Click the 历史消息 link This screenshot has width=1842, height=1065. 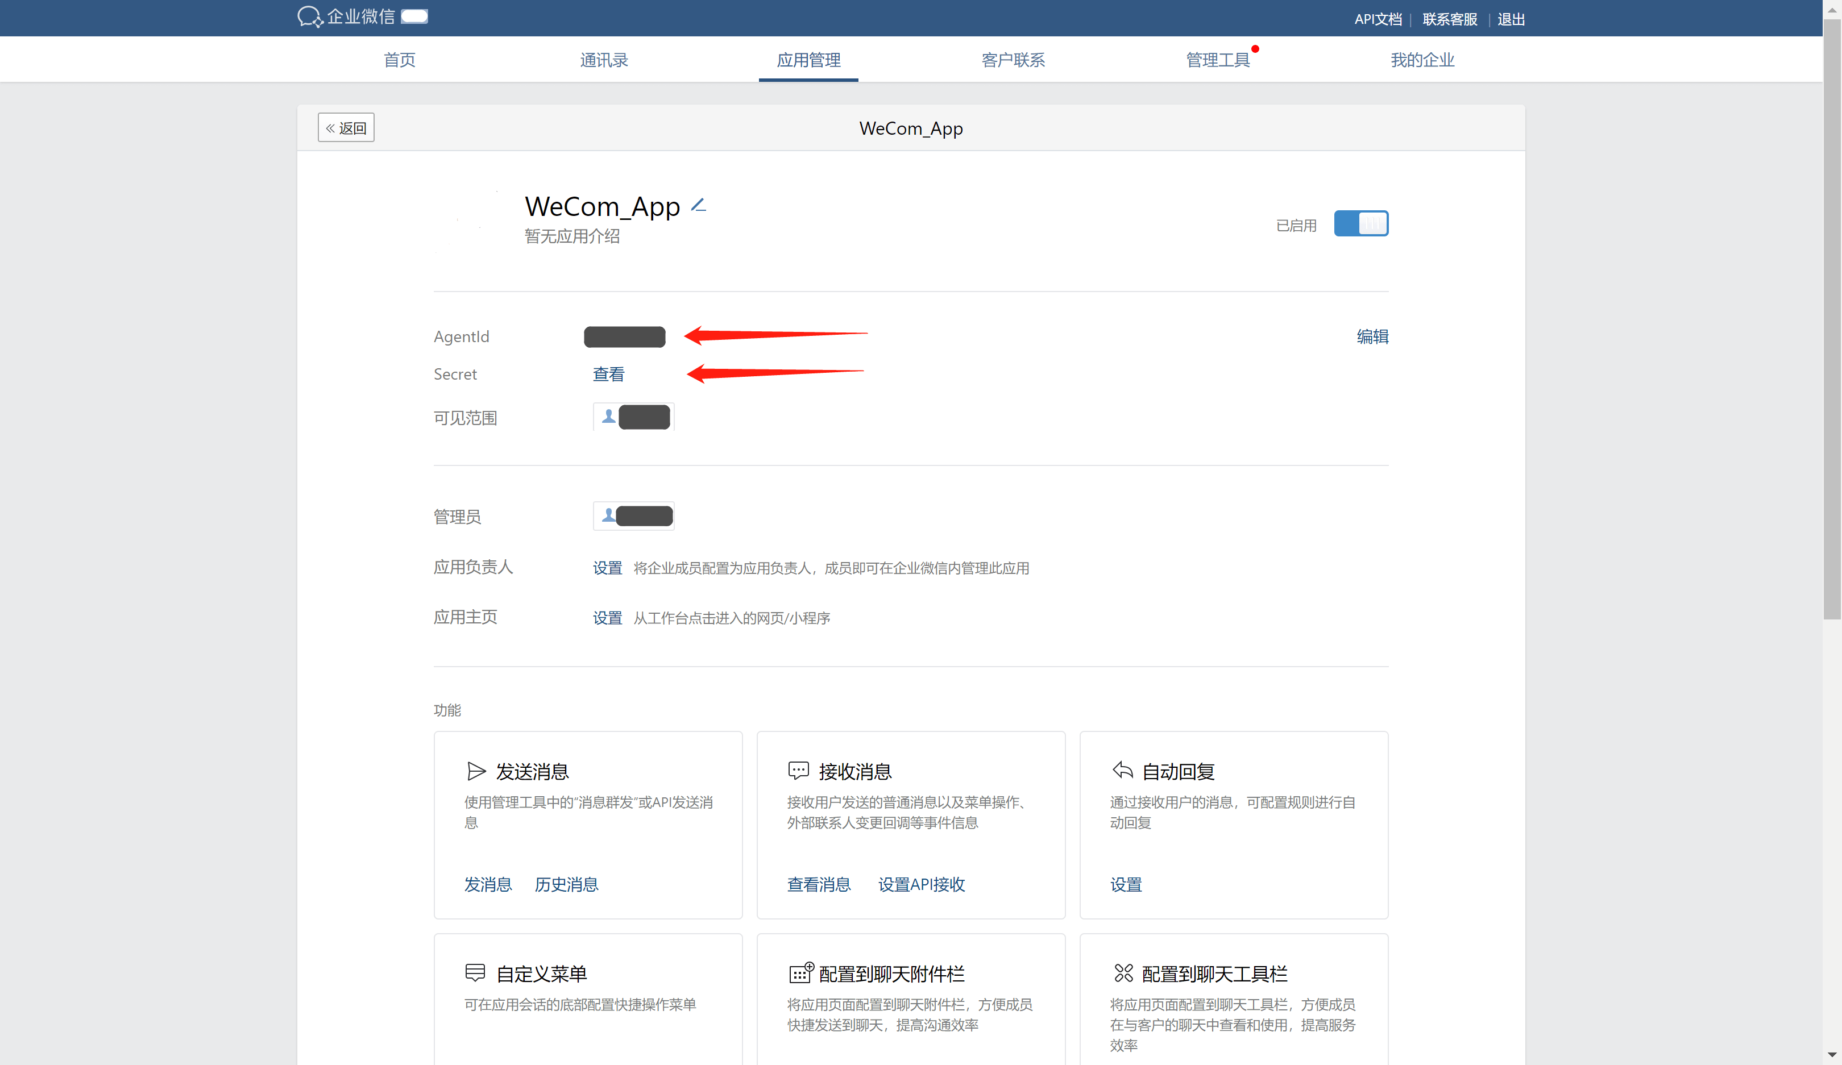tap(566, 885)
